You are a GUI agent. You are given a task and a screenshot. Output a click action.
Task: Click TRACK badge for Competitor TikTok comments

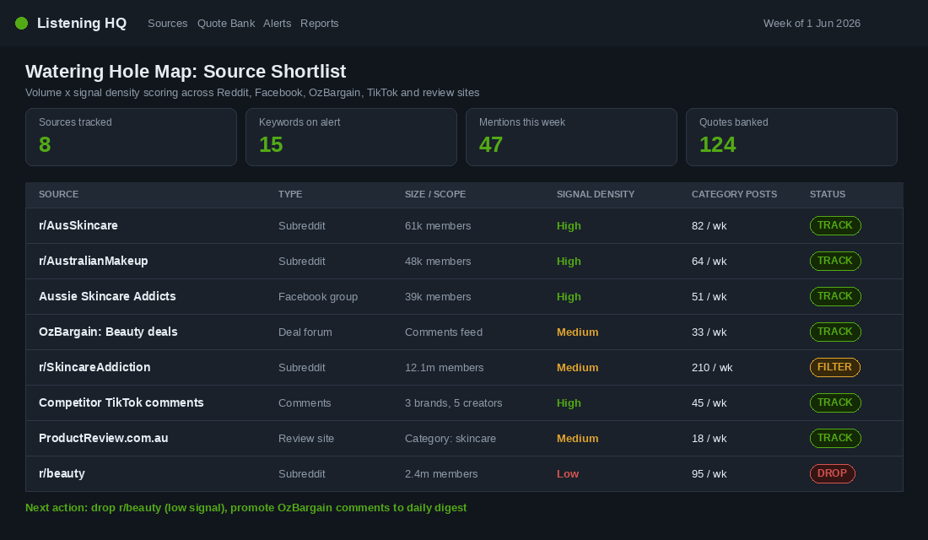[835, 402]
